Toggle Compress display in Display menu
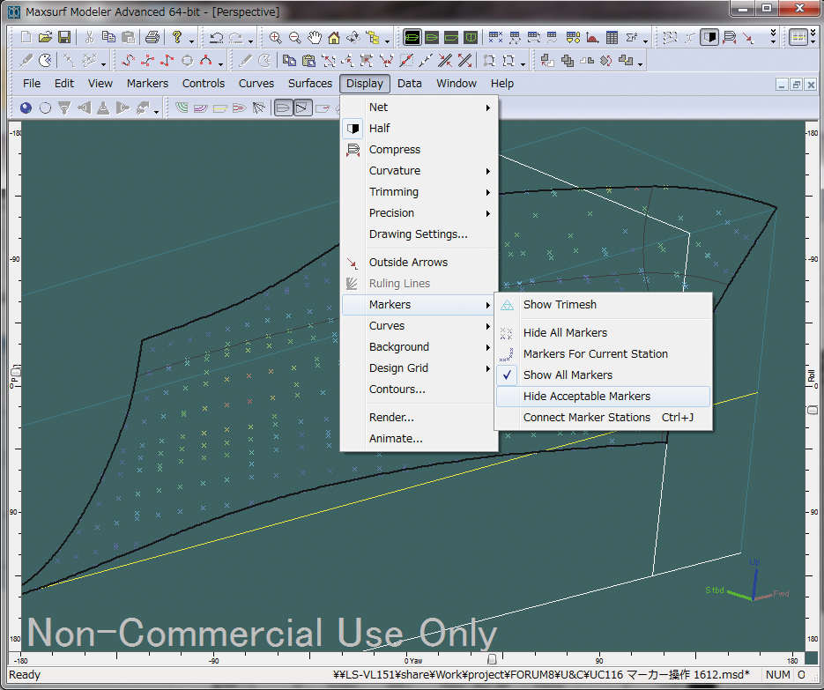 (x=419, y=149)
